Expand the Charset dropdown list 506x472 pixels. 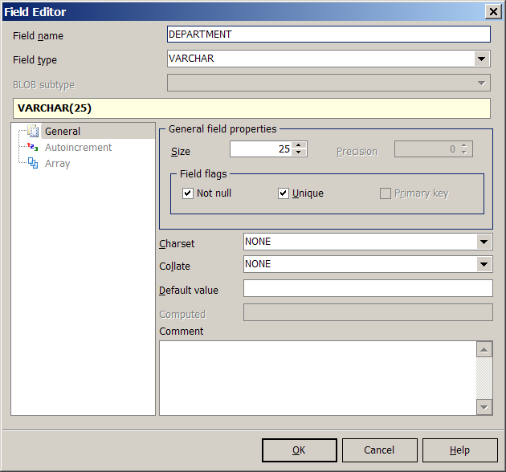(484, 242)
